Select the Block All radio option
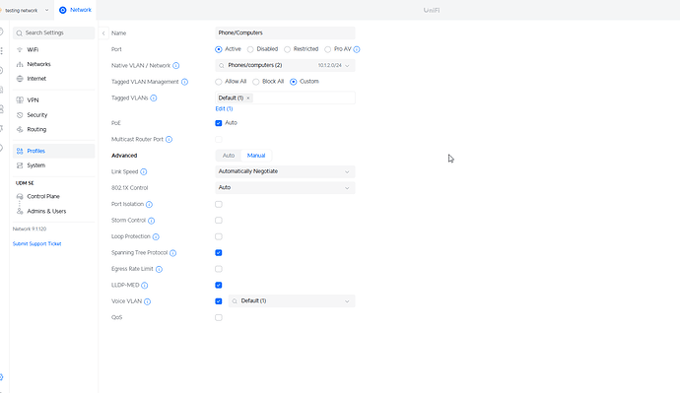680x393 pixels. coord(256,82)
